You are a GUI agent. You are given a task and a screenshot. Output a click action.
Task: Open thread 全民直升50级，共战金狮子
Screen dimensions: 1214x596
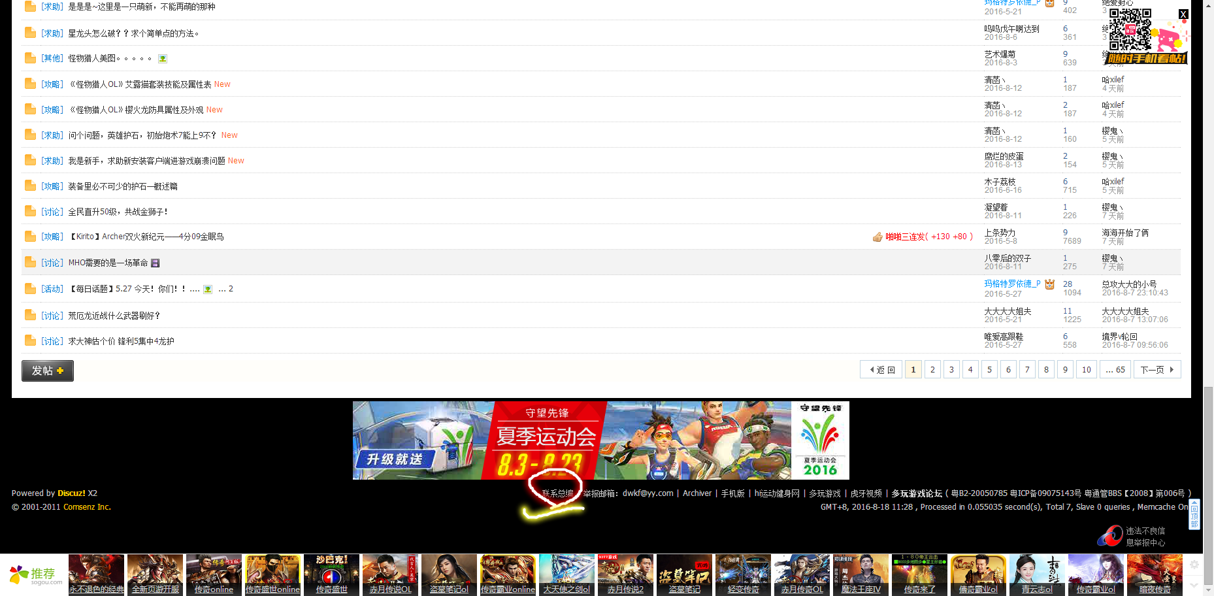(118, 212)
